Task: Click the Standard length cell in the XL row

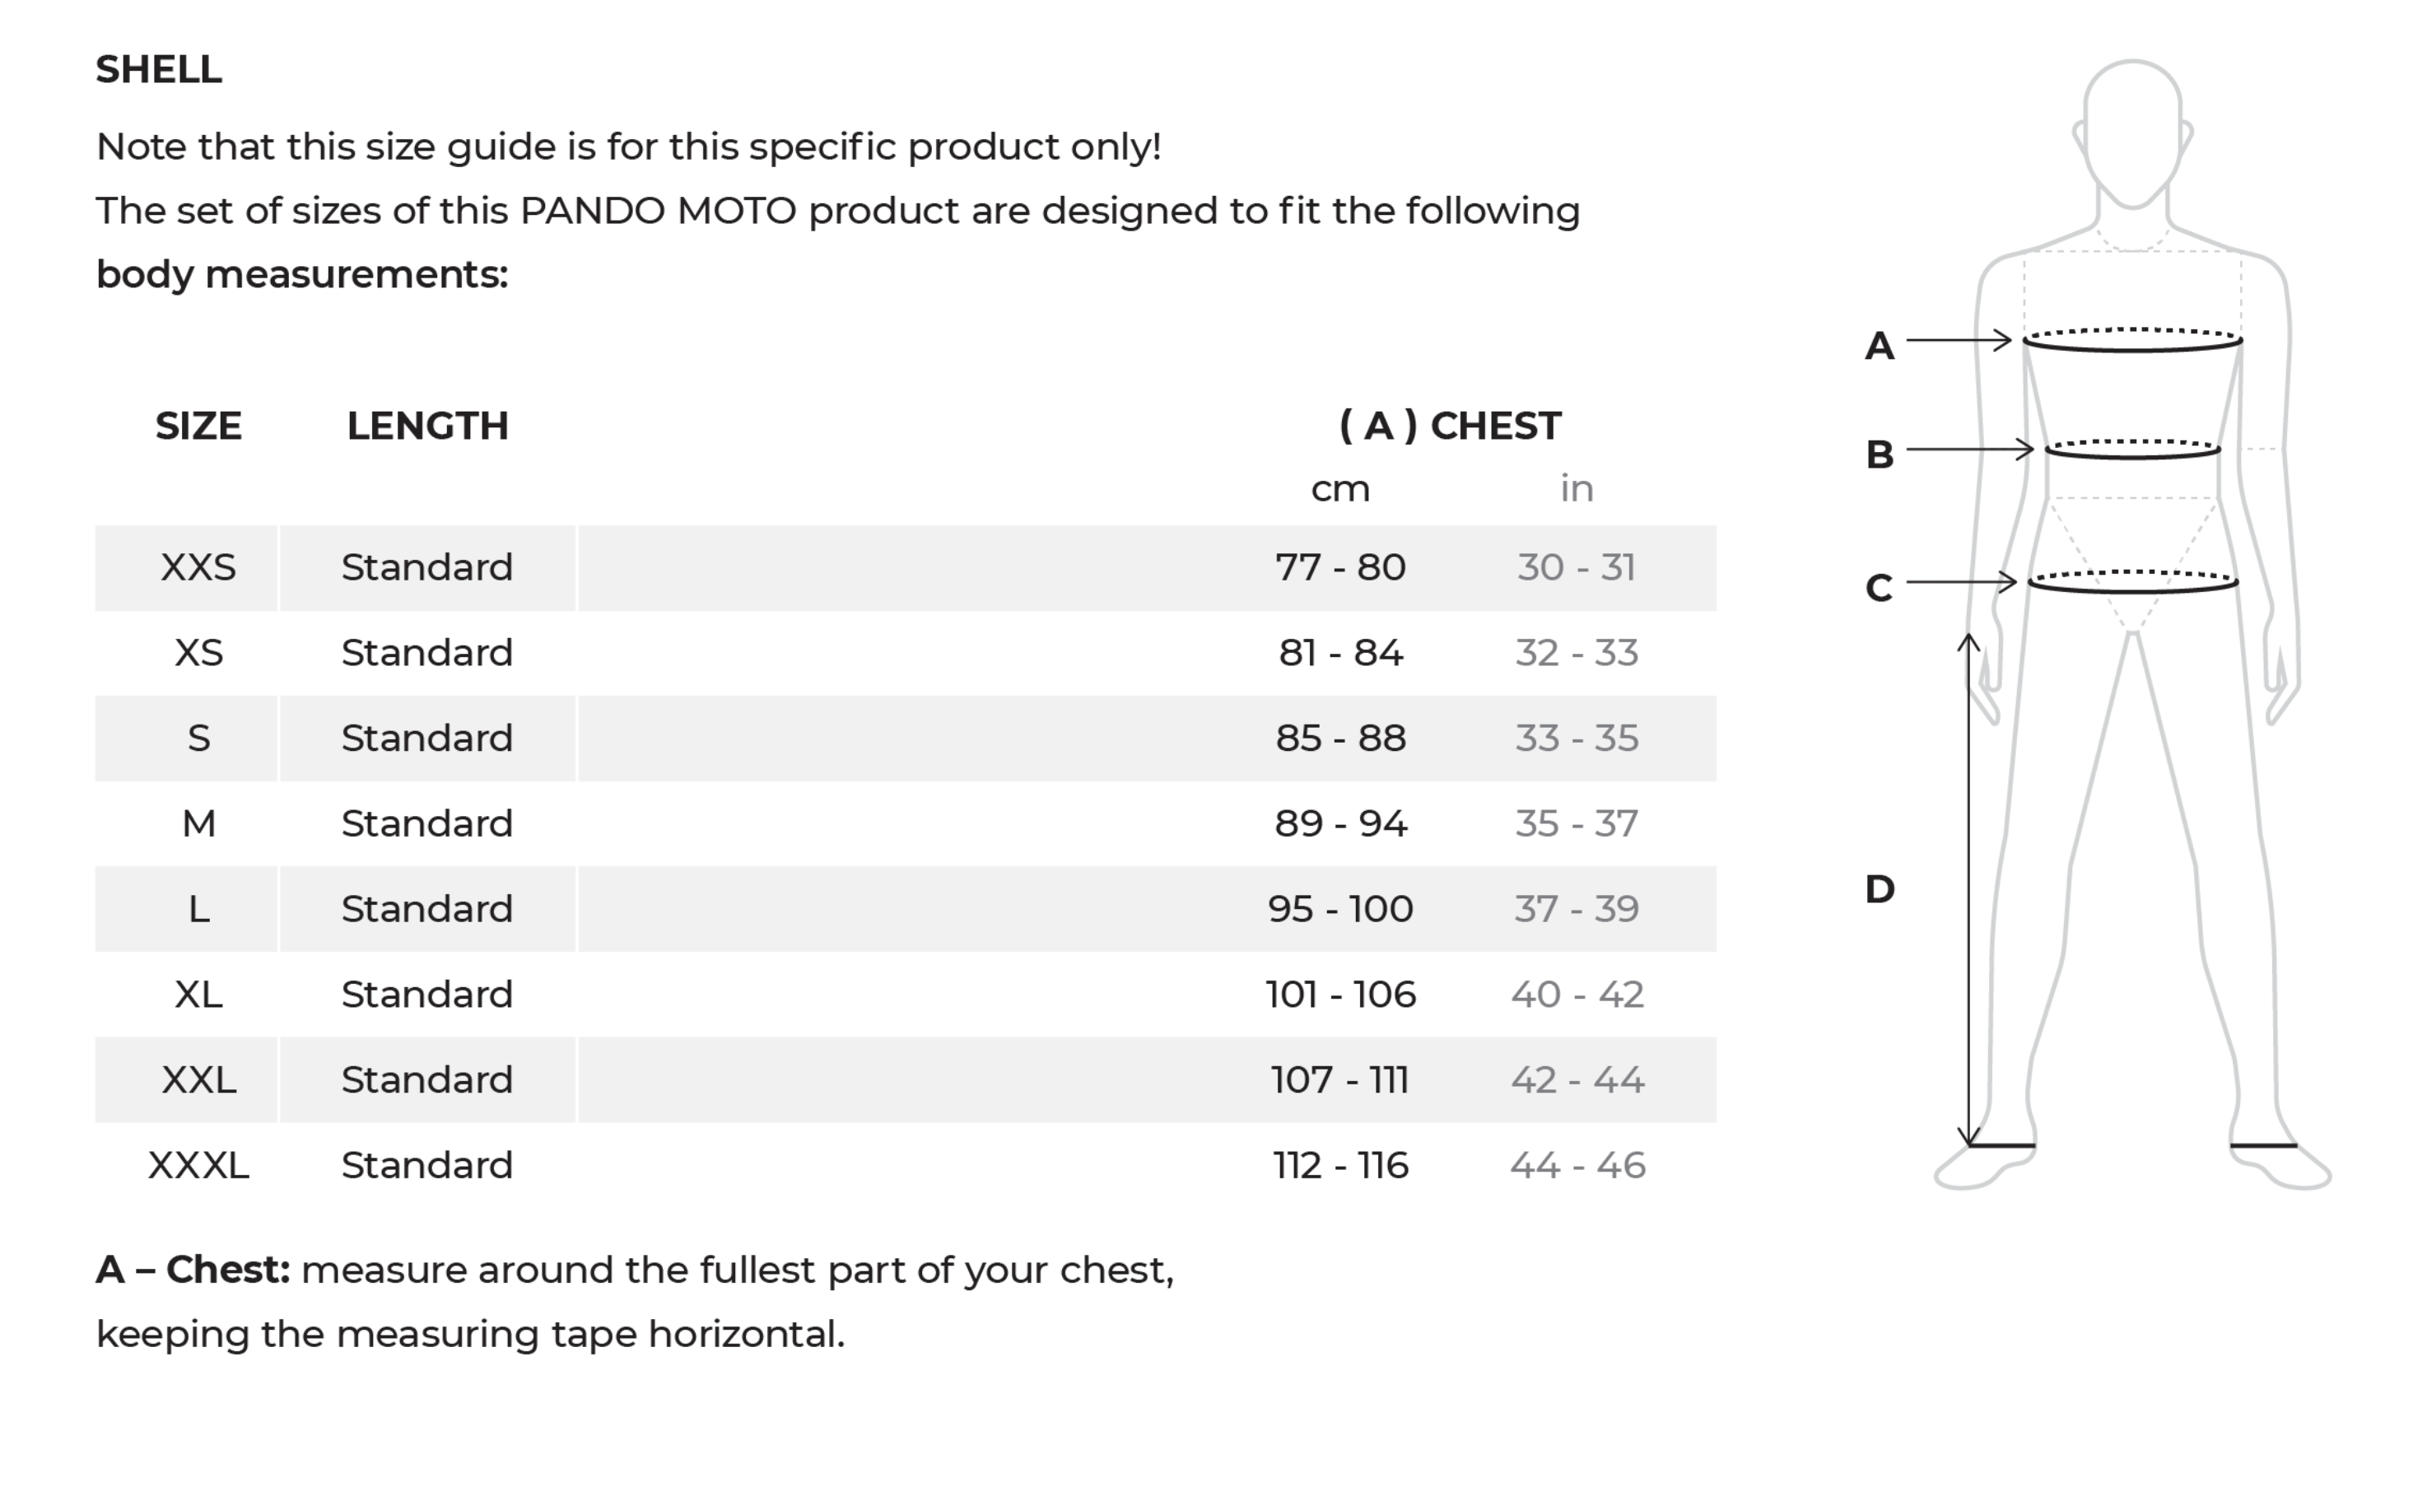Action: (x=426, y=995)
